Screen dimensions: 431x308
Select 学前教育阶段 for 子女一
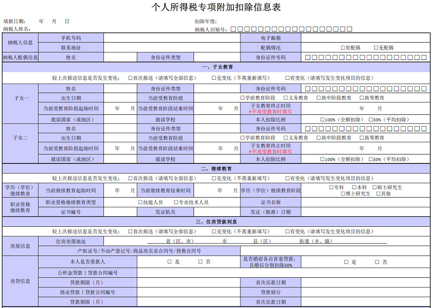[x=242, y=98]
